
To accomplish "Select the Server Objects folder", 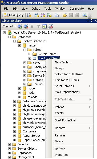I will [27, 149].
